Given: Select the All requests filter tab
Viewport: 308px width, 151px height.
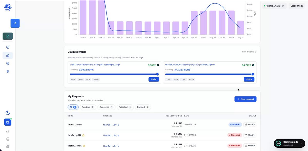Looking at the screenshot, I should coord(73,107).
